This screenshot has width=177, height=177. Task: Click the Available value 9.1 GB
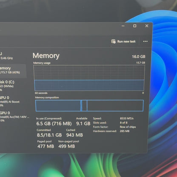point(83,123)
